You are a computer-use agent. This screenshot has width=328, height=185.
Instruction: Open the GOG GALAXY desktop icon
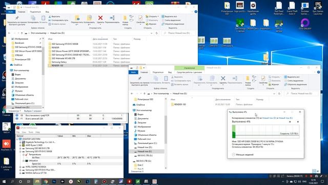tap(305, 24)
